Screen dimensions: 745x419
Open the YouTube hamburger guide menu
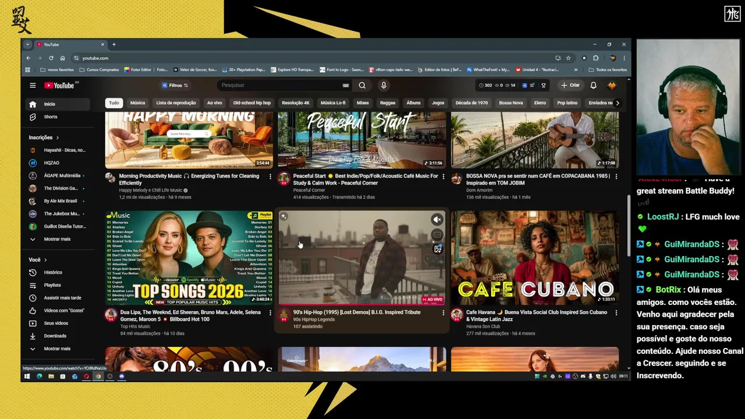pyautogui.click(x=33, y=85)
